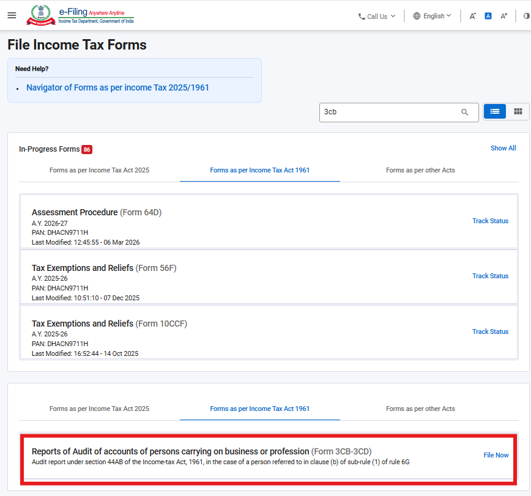Open In-Progress tab for Income Tax Act 2025
Screen dimensions: 531x496
click(99, 170)
